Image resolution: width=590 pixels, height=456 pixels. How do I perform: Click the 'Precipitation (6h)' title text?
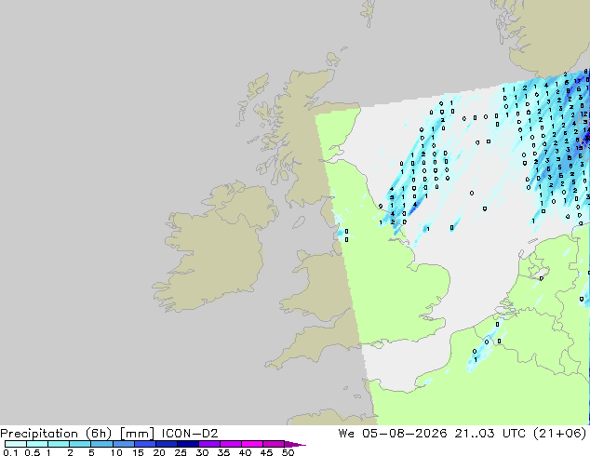pyautogui.click(x=56, y=434)
